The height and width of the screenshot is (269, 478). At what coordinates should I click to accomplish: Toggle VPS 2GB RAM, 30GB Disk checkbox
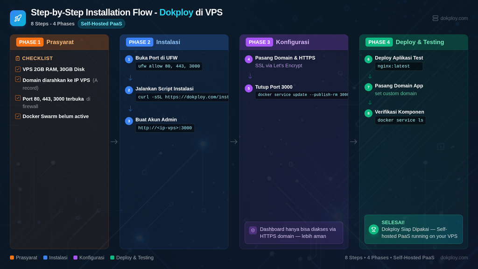[x=18, y=69]
